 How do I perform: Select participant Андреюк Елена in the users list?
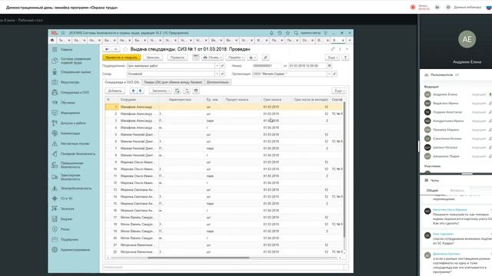click(x=444, y=94)
